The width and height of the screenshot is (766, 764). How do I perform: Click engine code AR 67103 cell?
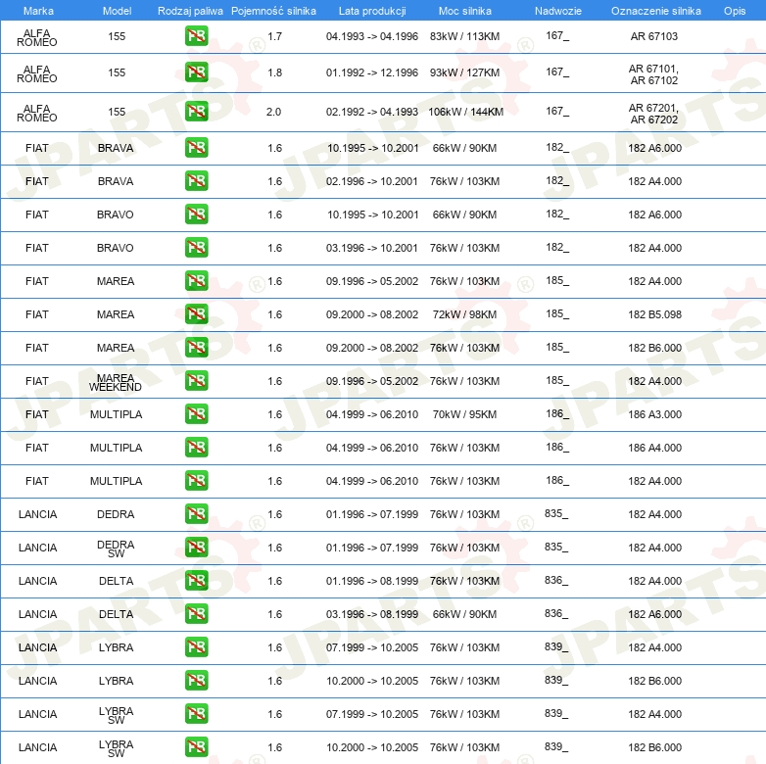coord(654,37)
